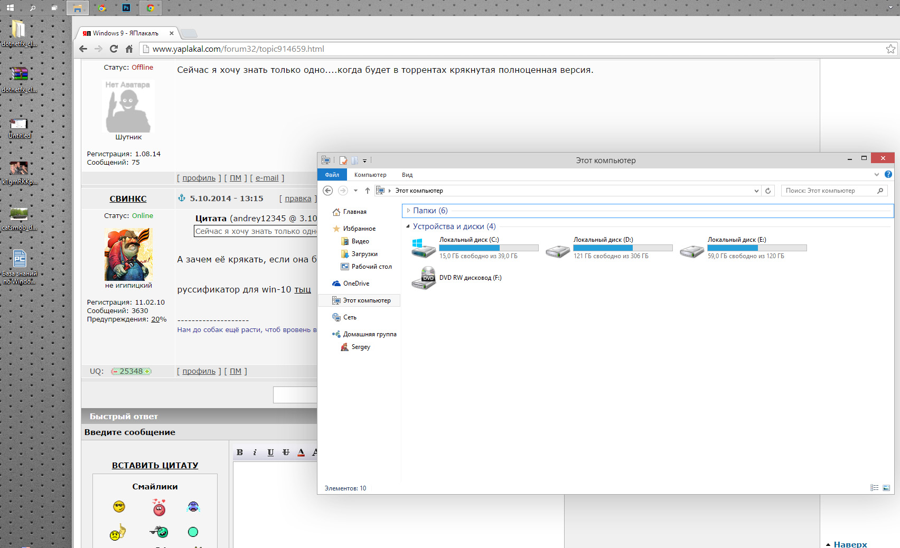
Task: Toggle italic formatting in reply editor
Action: (255, 452)
